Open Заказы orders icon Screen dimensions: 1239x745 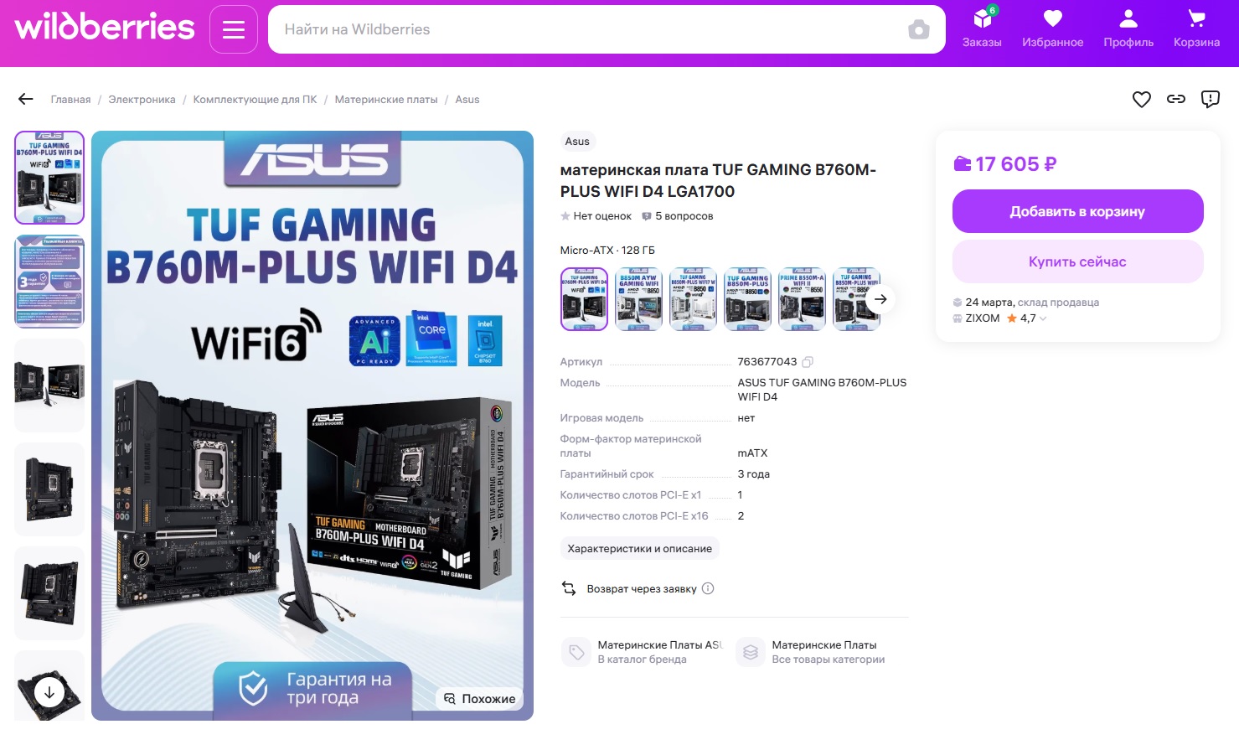click(982, 28)
